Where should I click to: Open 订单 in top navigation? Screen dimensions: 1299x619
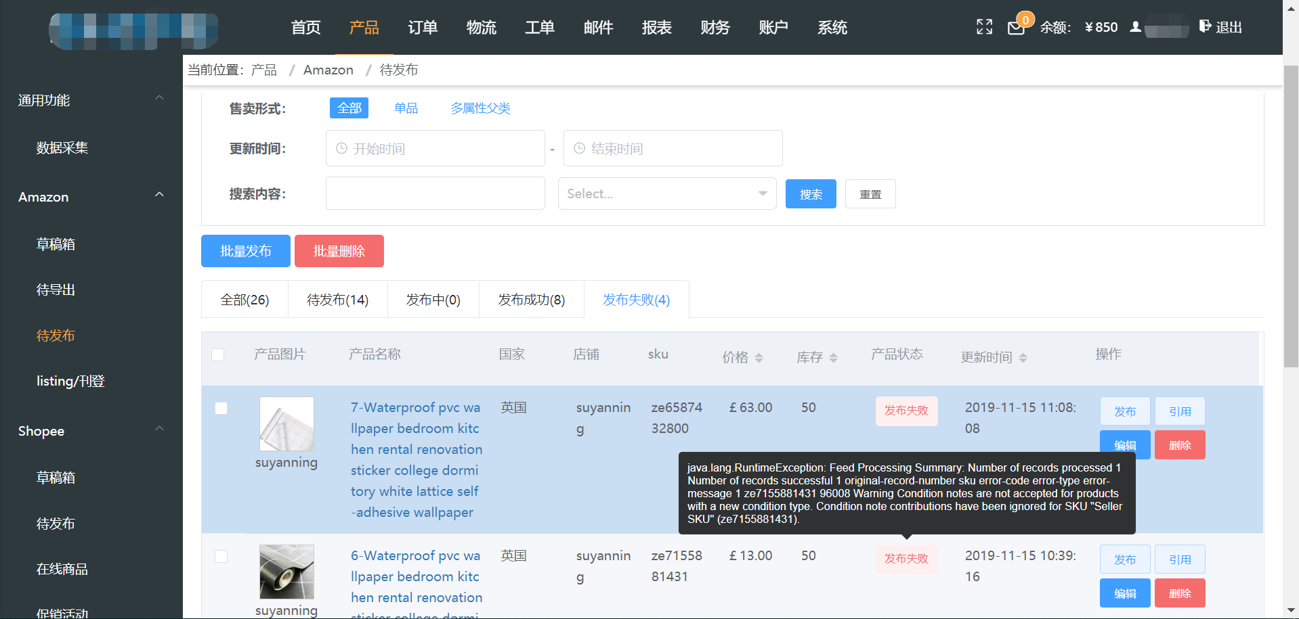[x=423, y=28]
